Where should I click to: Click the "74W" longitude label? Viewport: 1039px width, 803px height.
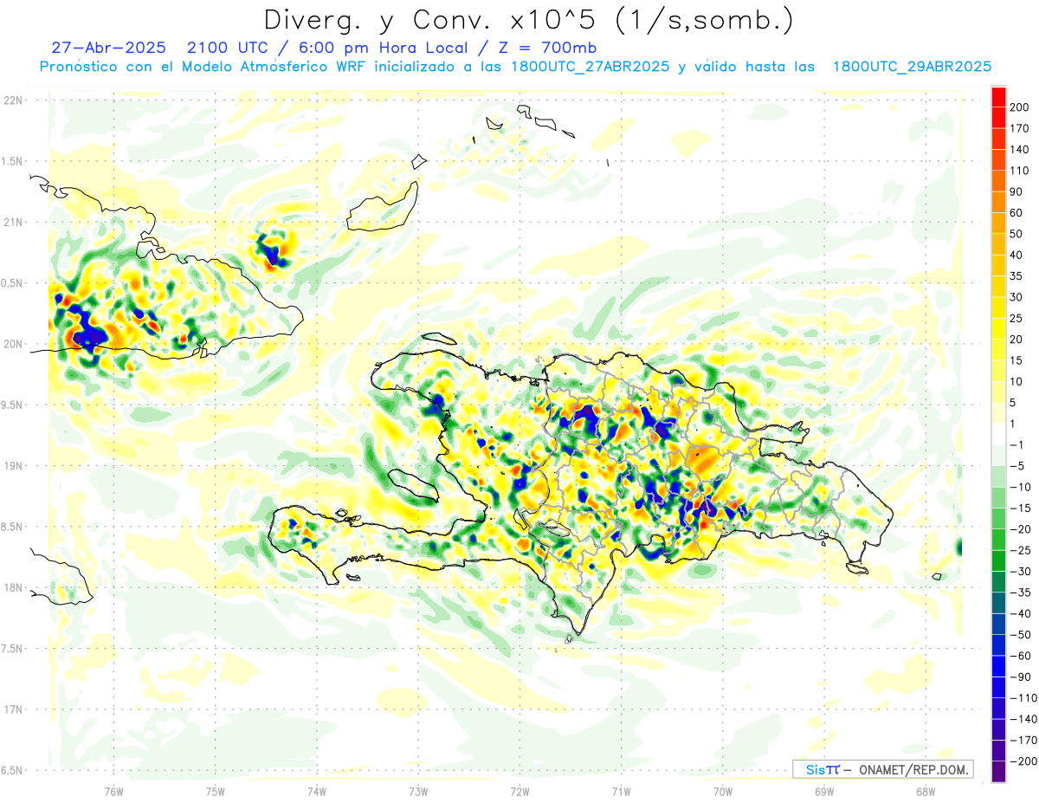click(x=316, y=792)
